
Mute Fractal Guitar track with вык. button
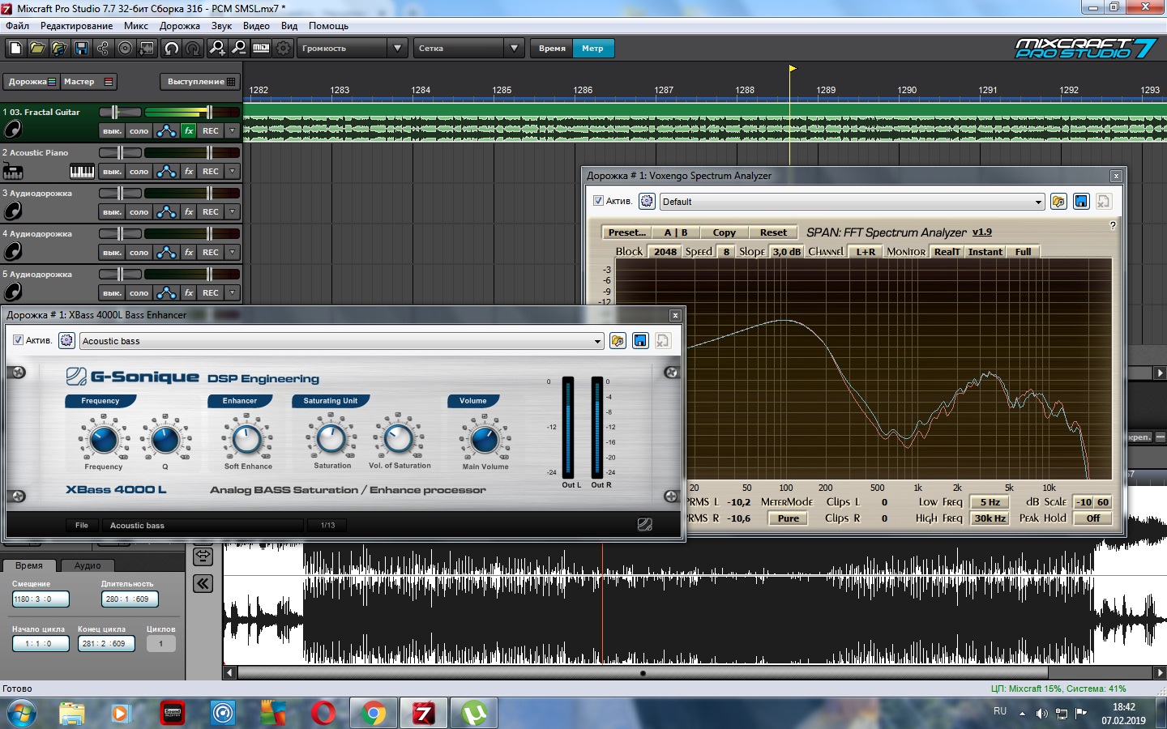(x=112, y=130)
